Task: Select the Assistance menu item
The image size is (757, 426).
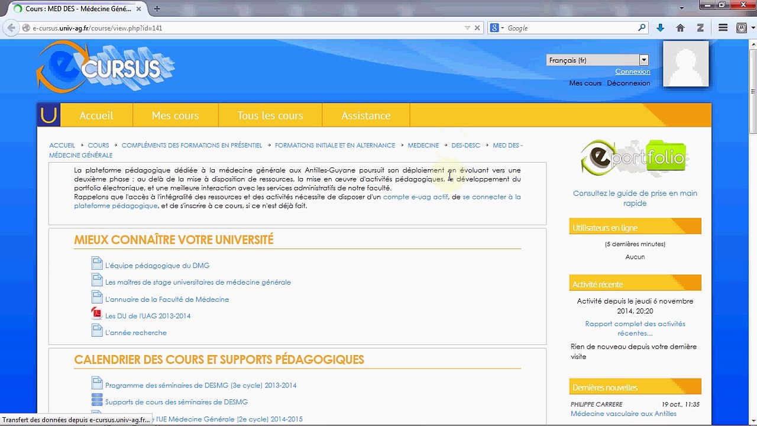Action: click(x=366, y=115)
